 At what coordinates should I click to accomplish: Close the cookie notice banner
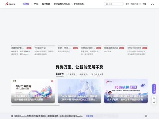pos(146,116)
